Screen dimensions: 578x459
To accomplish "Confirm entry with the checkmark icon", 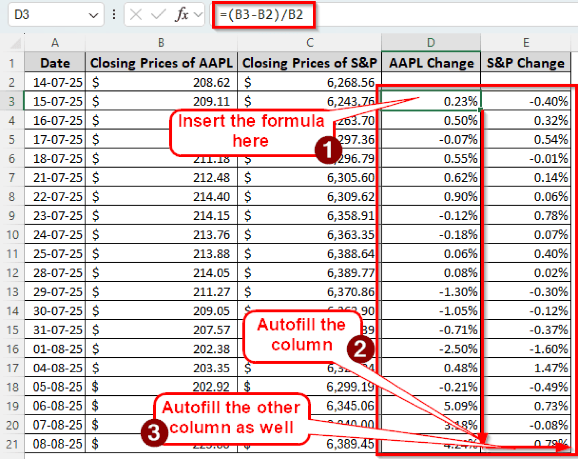I will pyautogui.click(x=158, y=15).
